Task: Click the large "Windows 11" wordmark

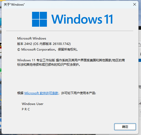Action: click(82, 19)
